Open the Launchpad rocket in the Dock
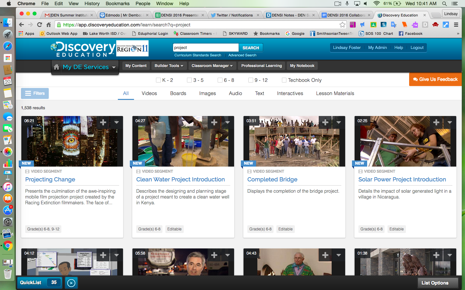Image resolution: width=465 pixels, height=290 pixels. point(8,34)
